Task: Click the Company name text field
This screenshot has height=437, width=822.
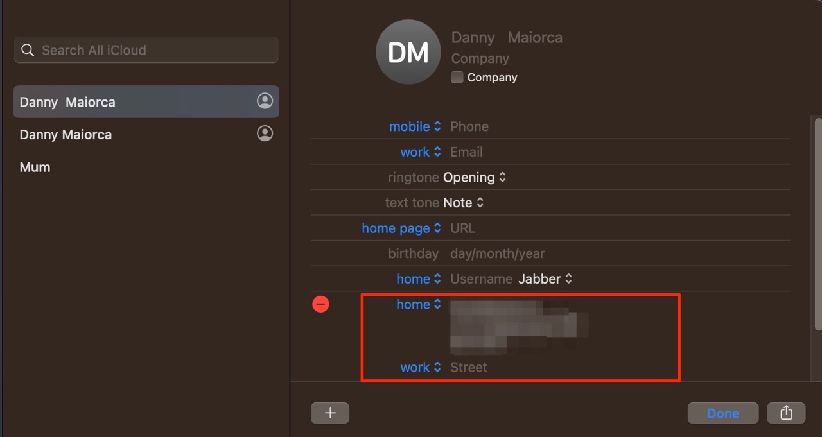Action: (480, 58)
